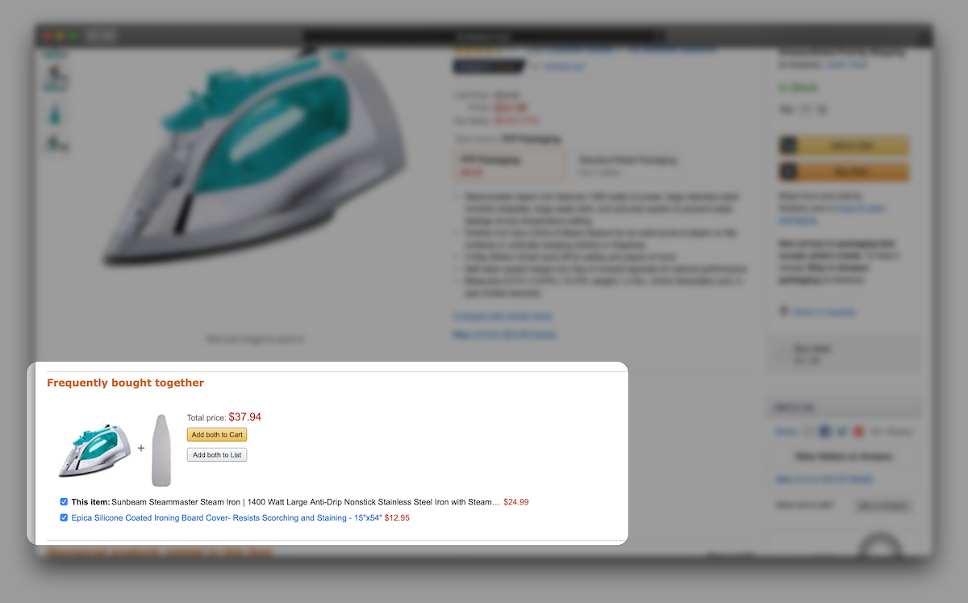Uncheck the Epica Ironing Board Cover checkbox
The width and height of the screenshot is (968, 603).
64,517
